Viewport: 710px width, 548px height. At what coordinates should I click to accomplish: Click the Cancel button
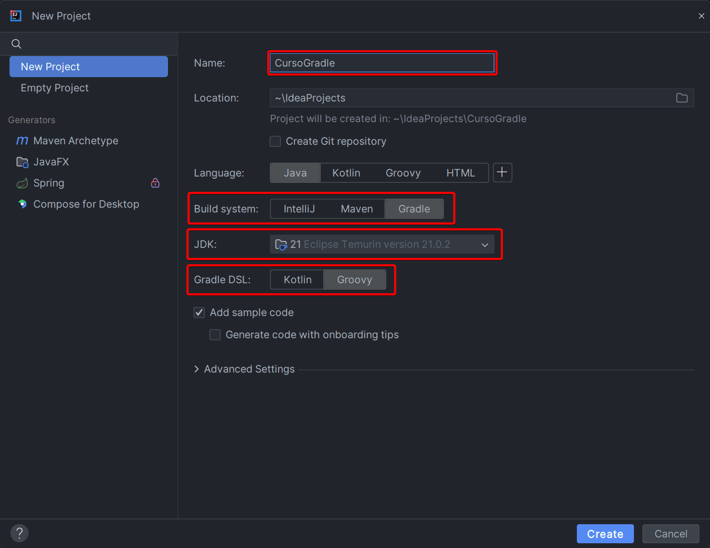pyautogui.click(x=671, y=534)
